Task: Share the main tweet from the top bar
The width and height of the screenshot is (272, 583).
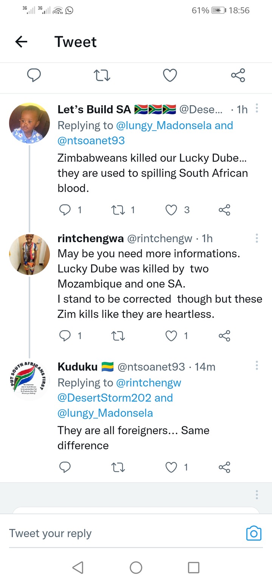Action: point(238,75)
